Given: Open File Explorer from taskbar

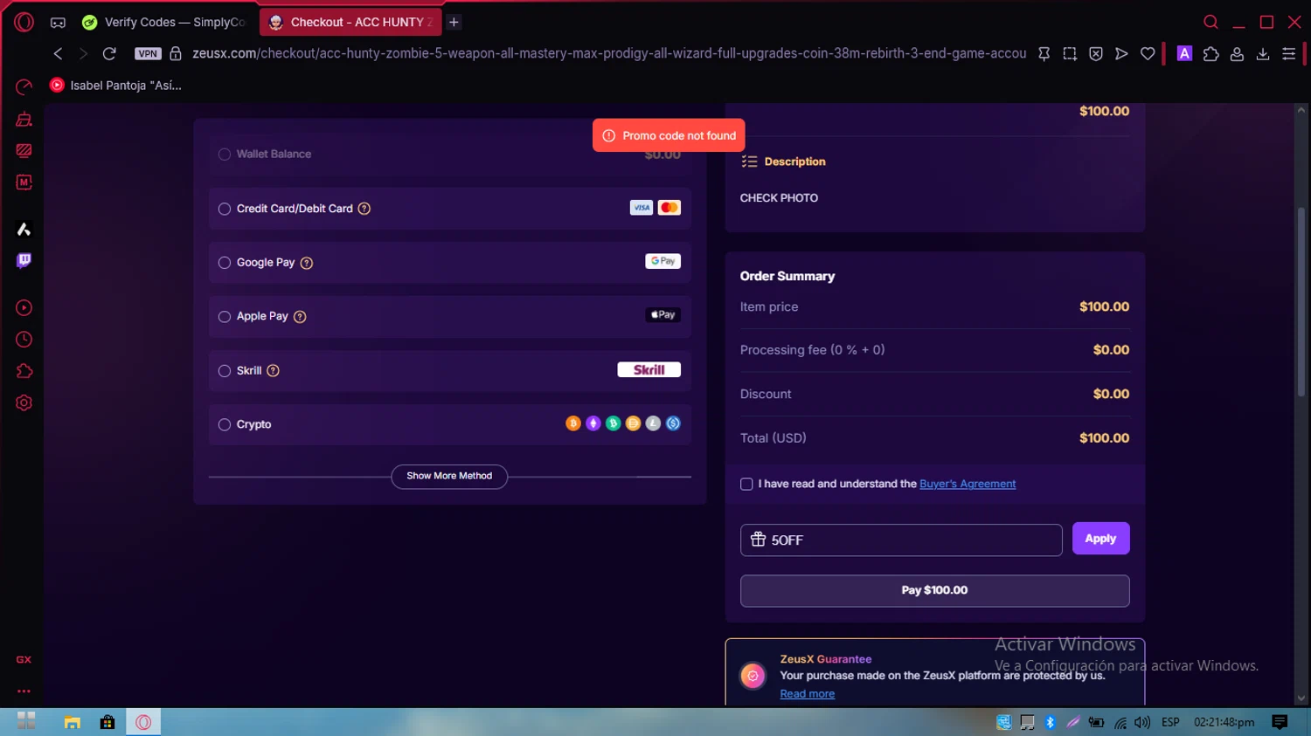Looking at the screenshot, I should 72,722.
